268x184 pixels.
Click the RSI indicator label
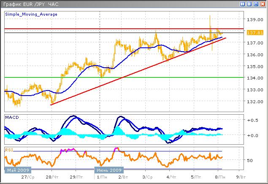(9, 149)
